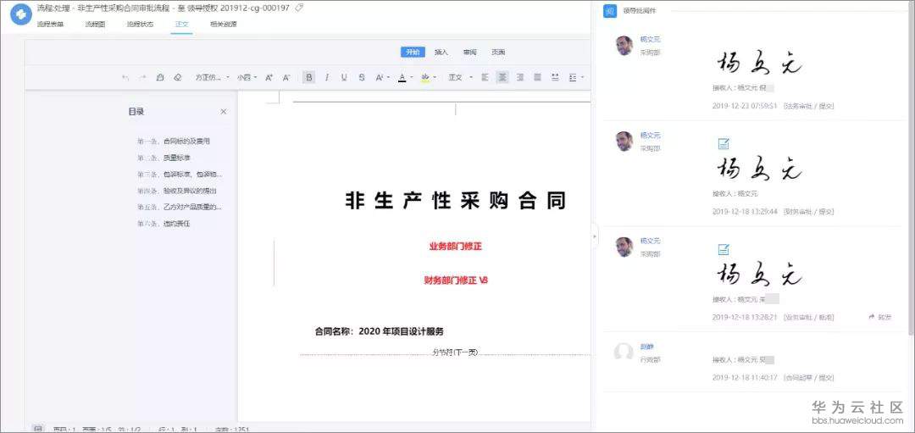Jump to 第三条 包装标准
Image resolution: width=915 pixels, height=433 pixels.
[179, 174]
